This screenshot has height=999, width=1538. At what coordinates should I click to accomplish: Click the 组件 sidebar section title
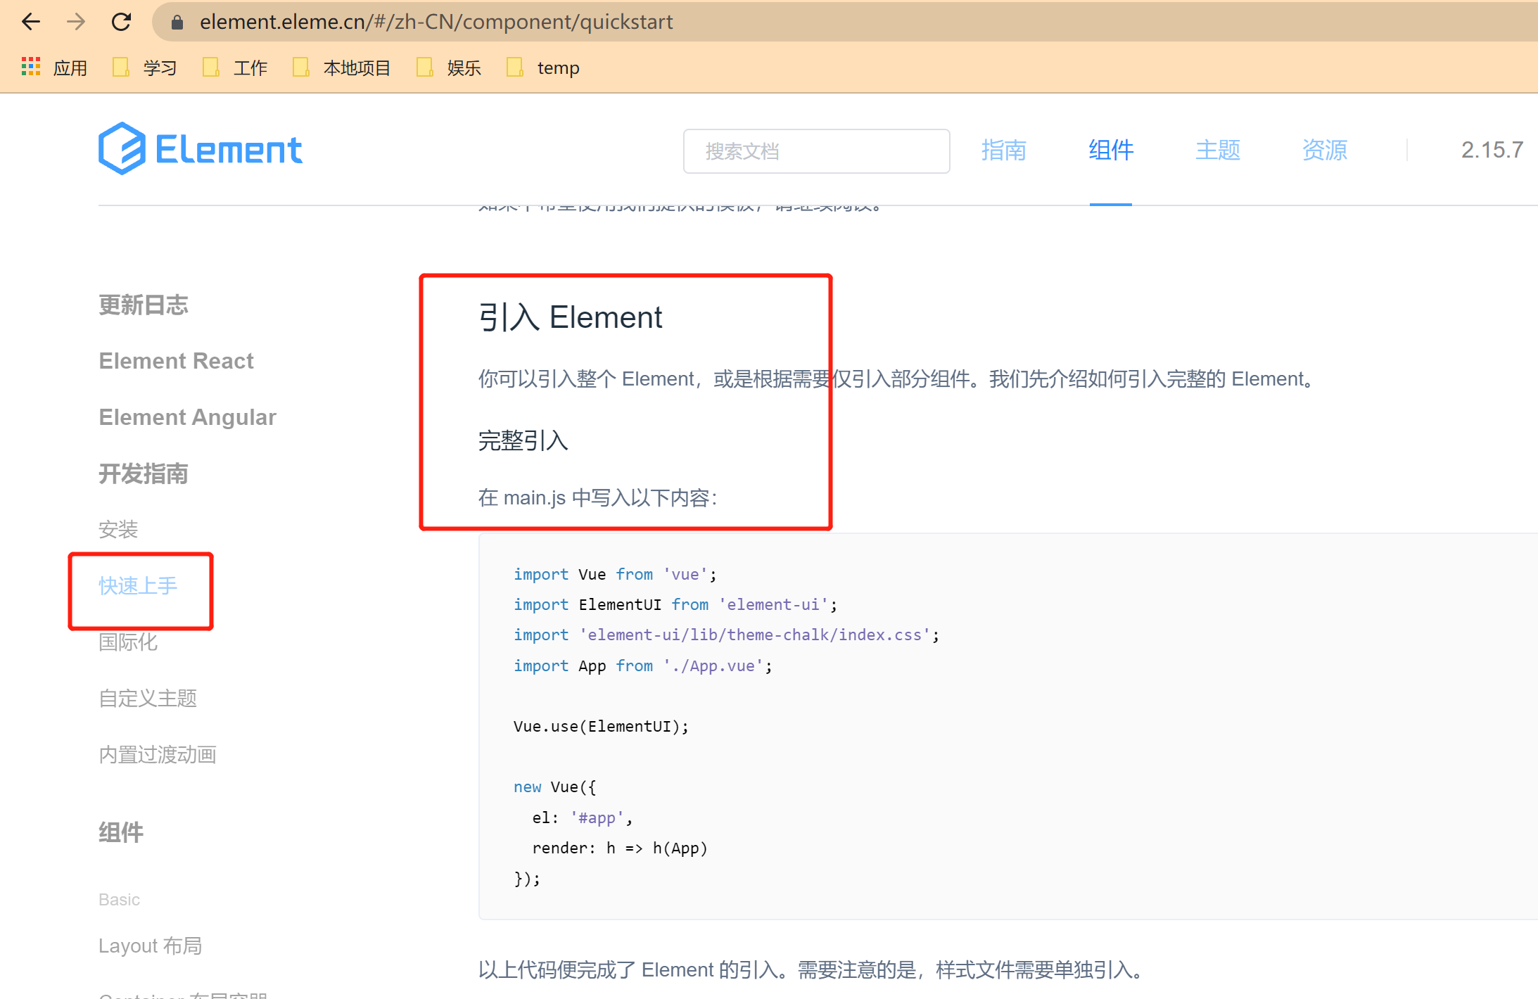coord(121,832)
